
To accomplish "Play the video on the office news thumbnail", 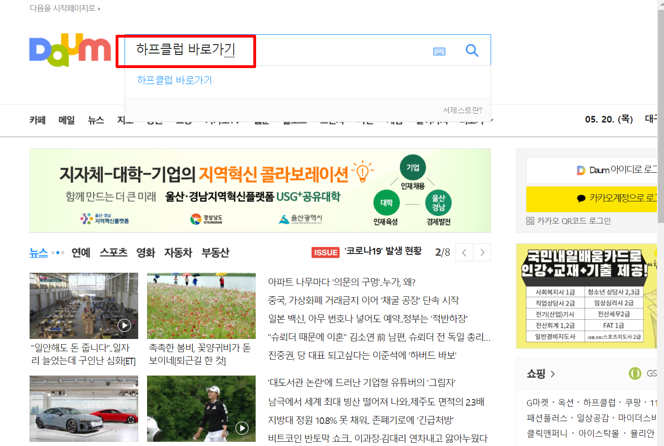I will [x=124, y=325].
